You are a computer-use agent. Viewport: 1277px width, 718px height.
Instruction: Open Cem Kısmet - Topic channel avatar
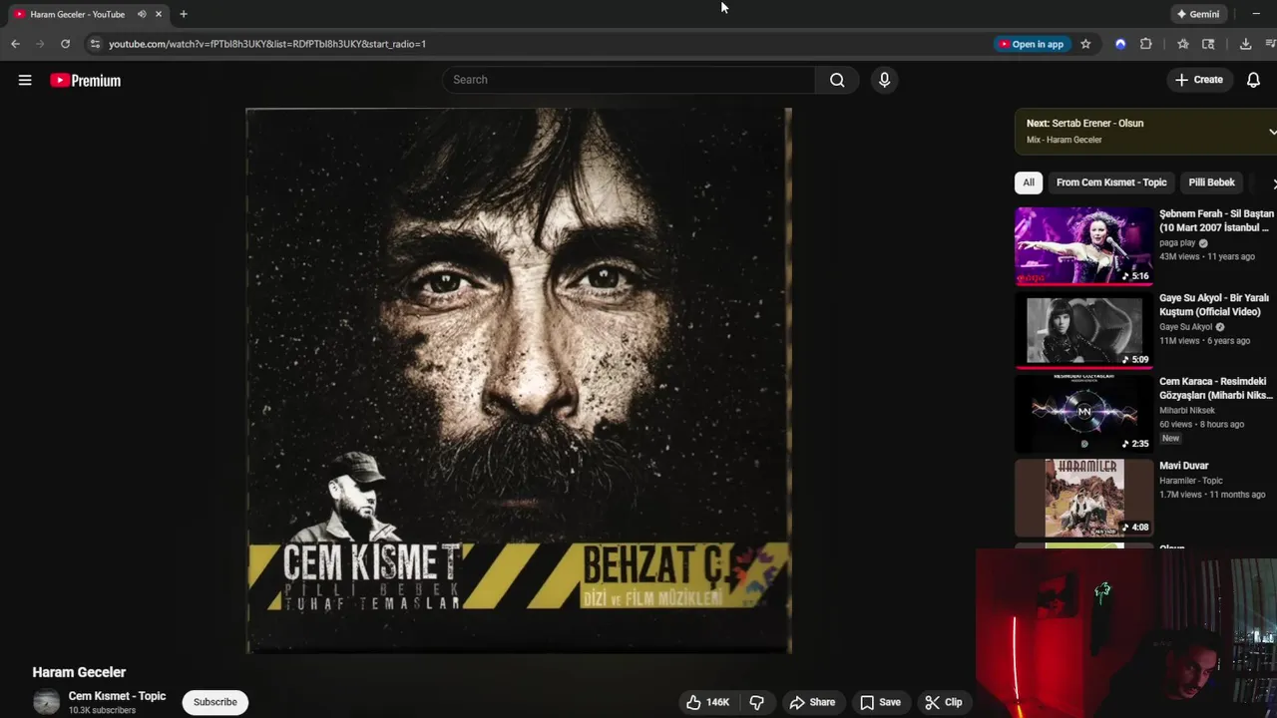coord(46,702)
